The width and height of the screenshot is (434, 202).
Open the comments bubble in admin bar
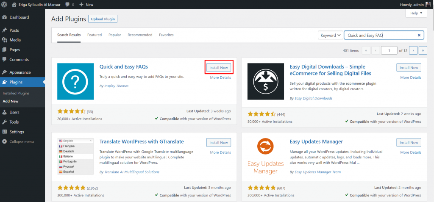tap(69, 4)
